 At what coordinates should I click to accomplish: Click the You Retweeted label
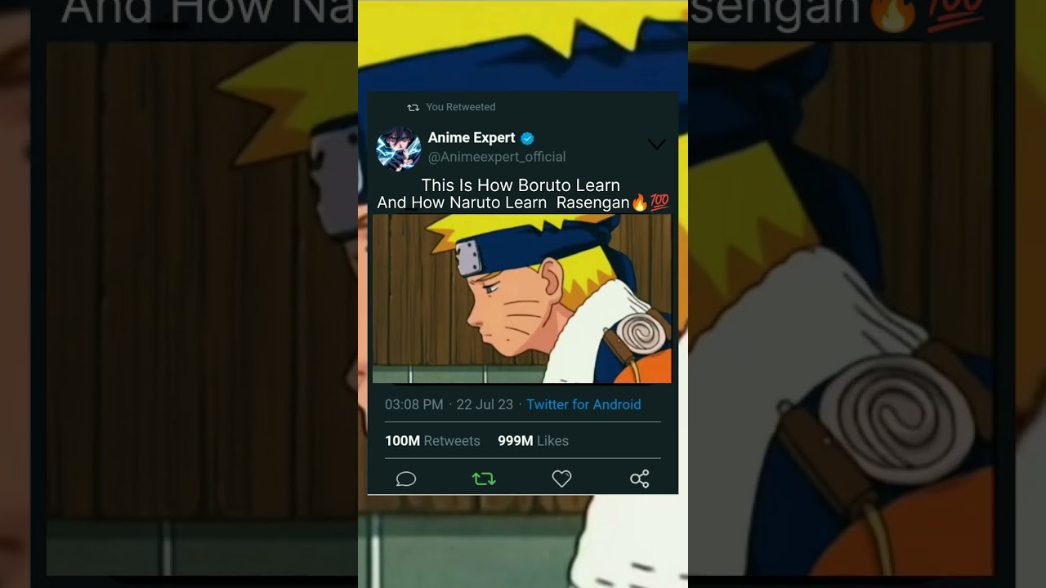click(x=461, y=107)
